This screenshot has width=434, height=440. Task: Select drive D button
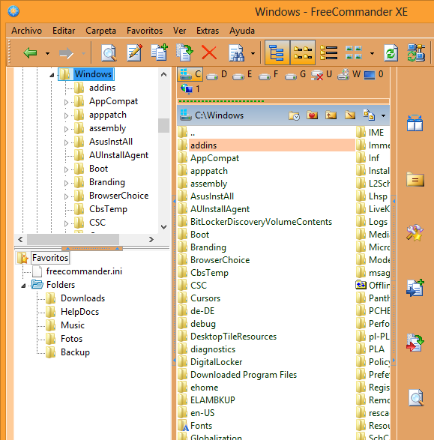pyautogui.click(x=217, y=75)
